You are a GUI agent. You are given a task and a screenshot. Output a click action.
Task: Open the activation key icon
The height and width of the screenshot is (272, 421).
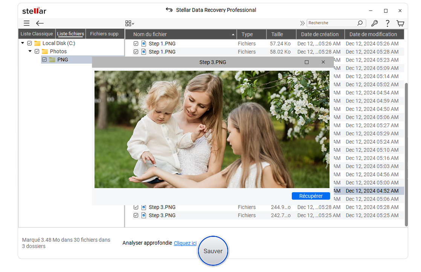(x=374, y=23)
